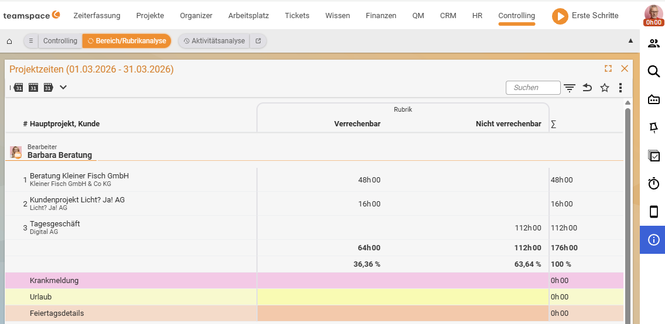Image resolution: width=665 pixels, height=324 pixels.
Task: Open the stopwatch timer sidebar icon
Action: point(654,184)
